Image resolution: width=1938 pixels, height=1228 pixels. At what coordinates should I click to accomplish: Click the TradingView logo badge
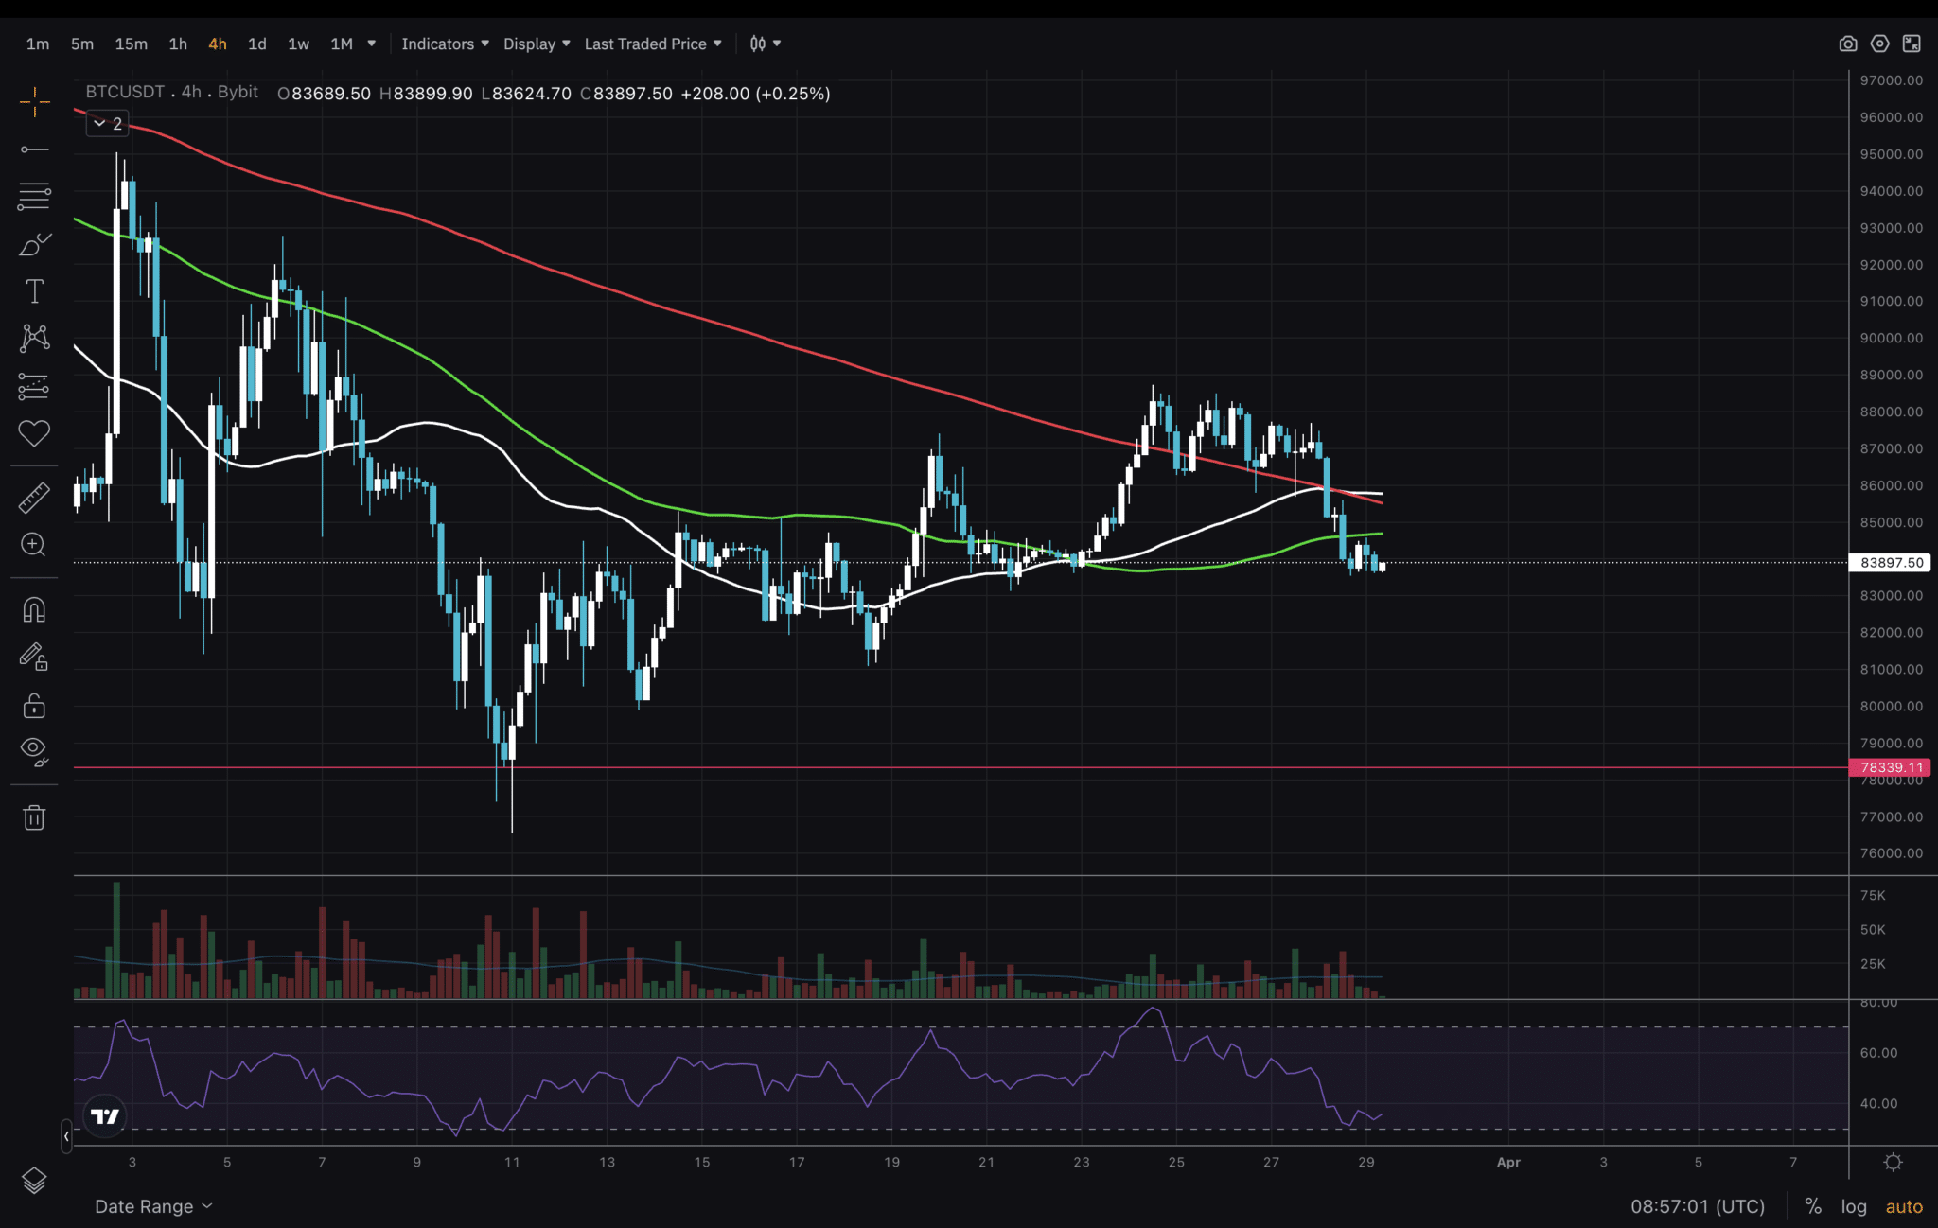point(105,1116)
